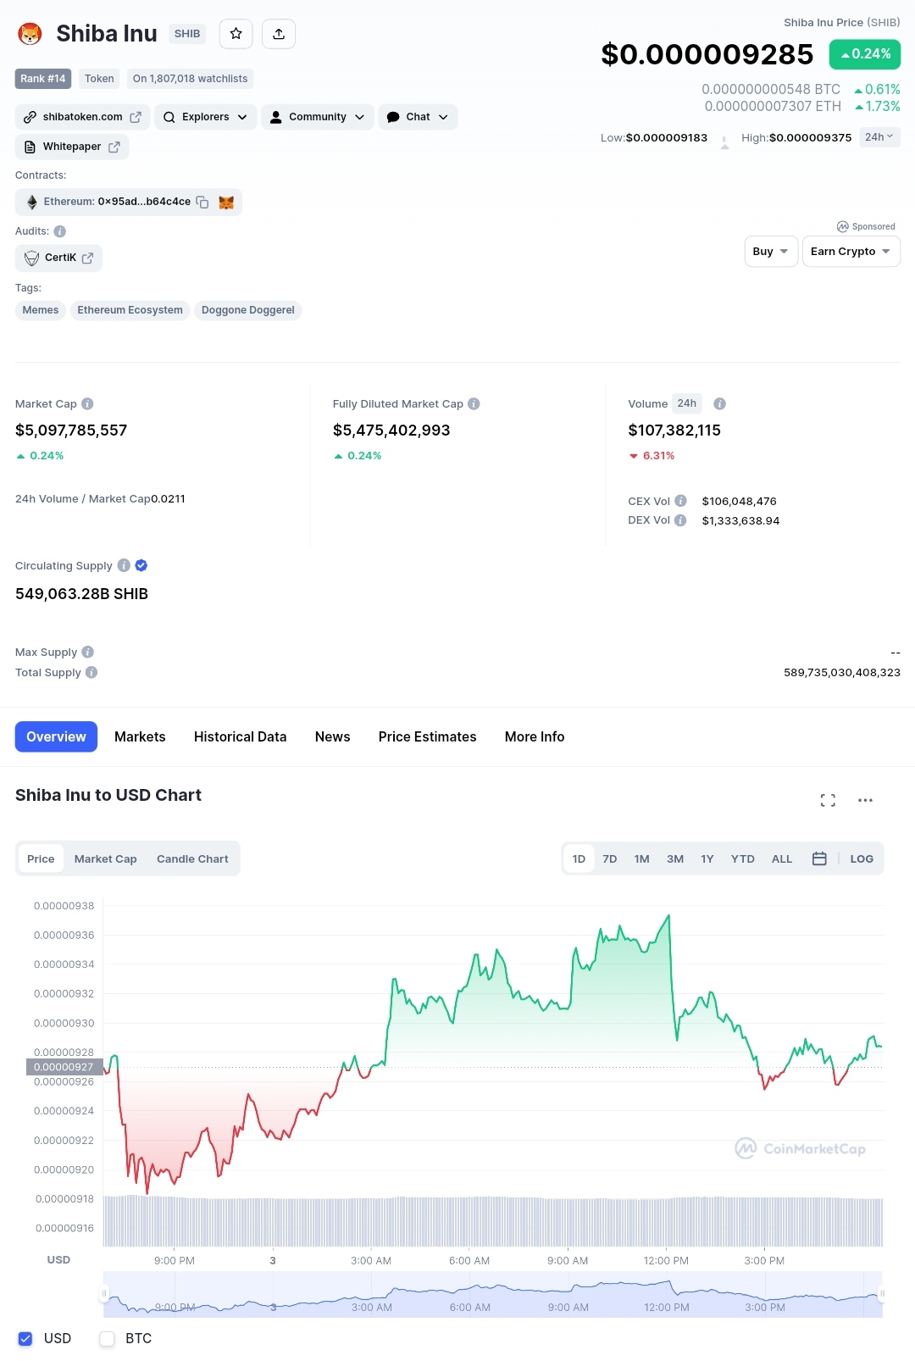Switch to the Markets tab
Image resolution: width=915 pixels, height=1361 pixels.
click(140, 736)
